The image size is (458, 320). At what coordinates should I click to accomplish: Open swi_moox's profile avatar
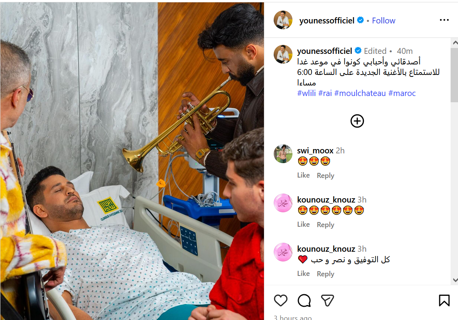point(283,154)
